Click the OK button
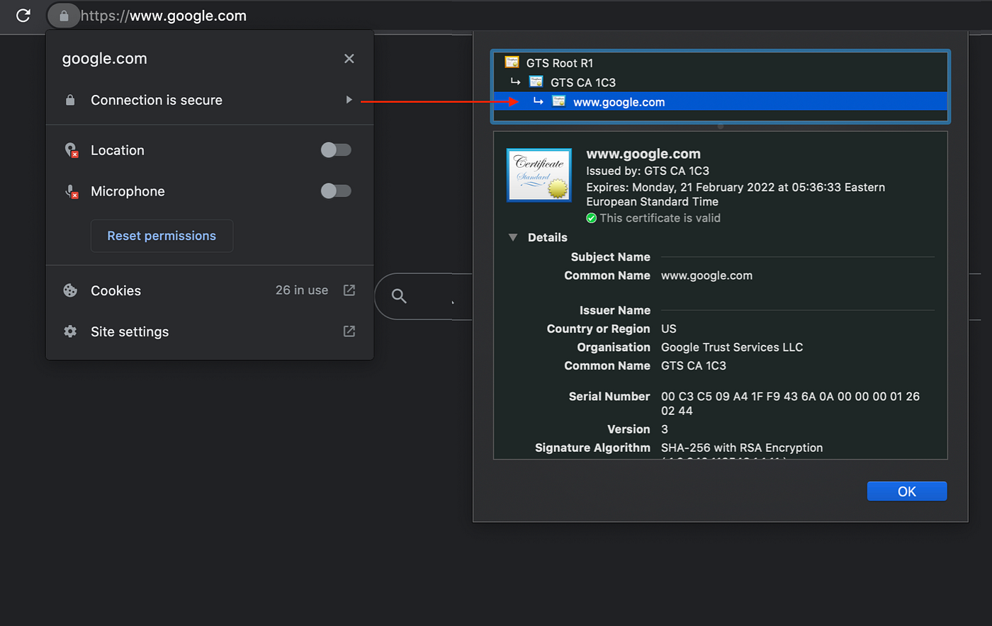The width and height of the screenshot is (992, 626). [x=907, y=491]
